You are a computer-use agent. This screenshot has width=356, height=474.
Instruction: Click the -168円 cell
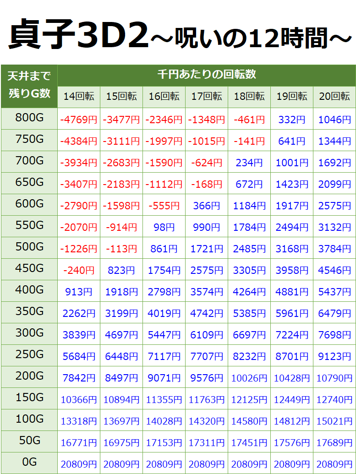click(x=207, y=184)
